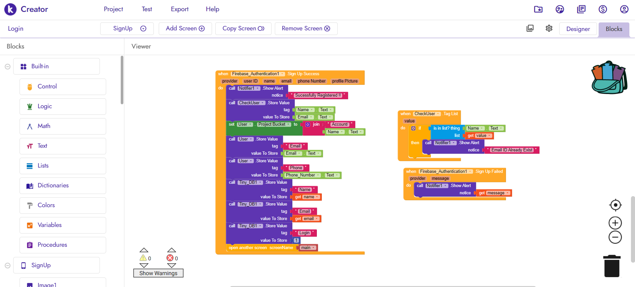Select the Colors blocks category
The height and width of the screenshot is (287, 635).
[x=63, y=206]
